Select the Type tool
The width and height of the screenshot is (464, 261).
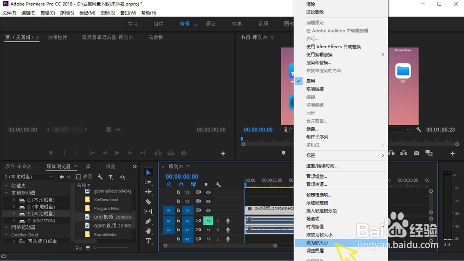(148, 241)
